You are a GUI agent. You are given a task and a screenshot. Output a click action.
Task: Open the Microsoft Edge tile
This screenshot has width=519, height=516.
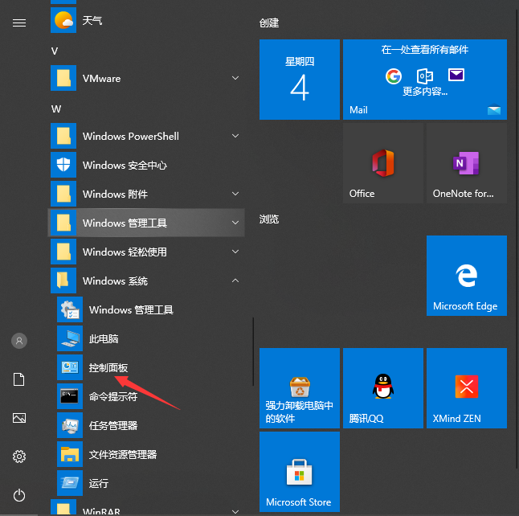[x=466, y=276]
